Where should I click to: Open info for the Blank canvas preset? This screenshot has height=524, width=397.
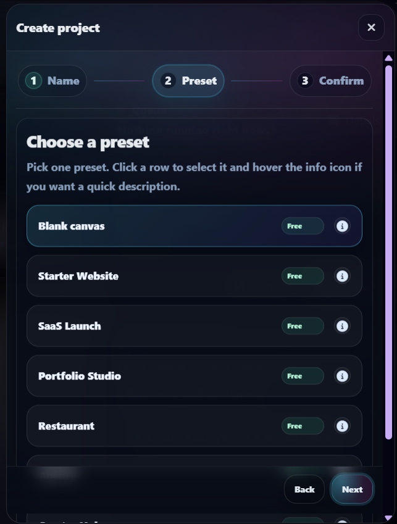[343, 226]
